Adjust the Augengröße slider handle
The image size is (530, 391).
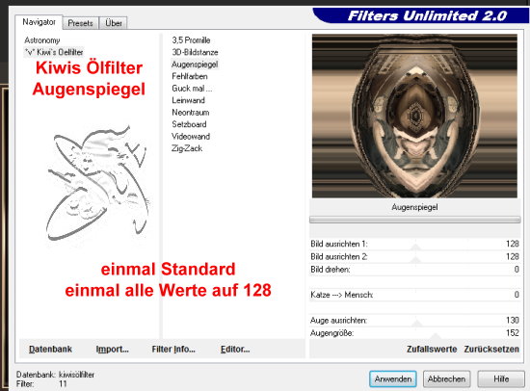pyautogui.click(x=436, y=336)
